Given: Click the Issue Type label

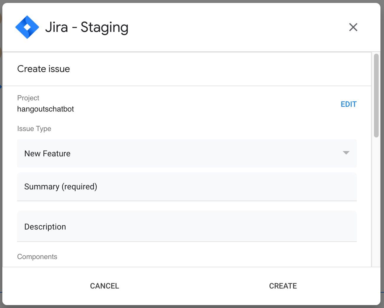Looking at the screenshot, I should click(x=34, y=129).
